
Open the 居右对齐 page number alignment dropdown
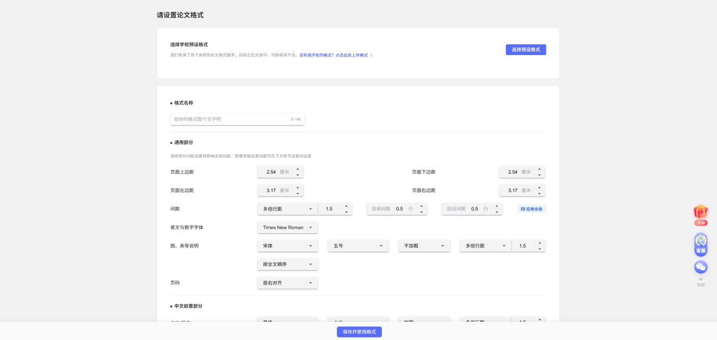pyautogui.click(x=287, y=283)
